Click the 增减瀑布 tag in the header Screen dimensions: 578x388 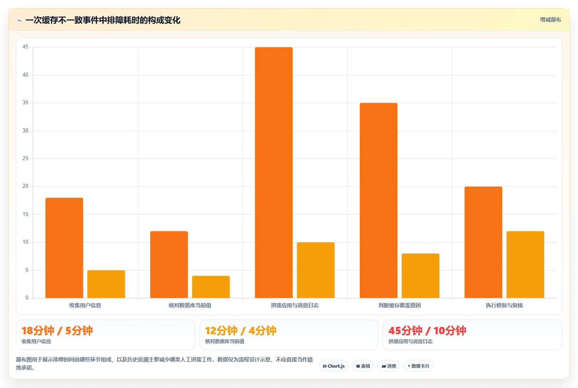point(550,20)
